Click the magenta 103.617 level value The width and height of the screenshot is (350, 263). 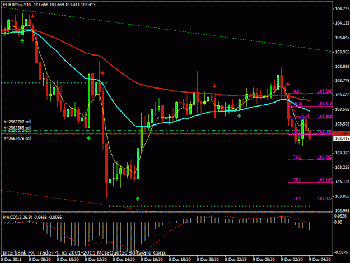pos(325,104)
